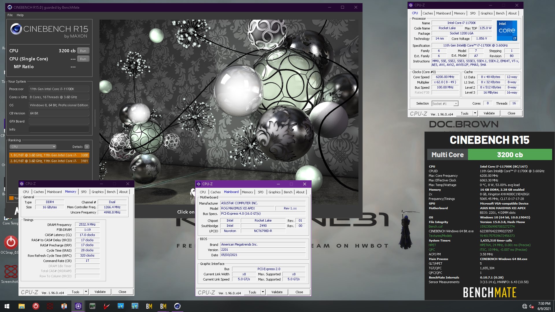Open About tab in Mainboard CPU-Z window
Screen dimensions: 555x312
(300, 192)
